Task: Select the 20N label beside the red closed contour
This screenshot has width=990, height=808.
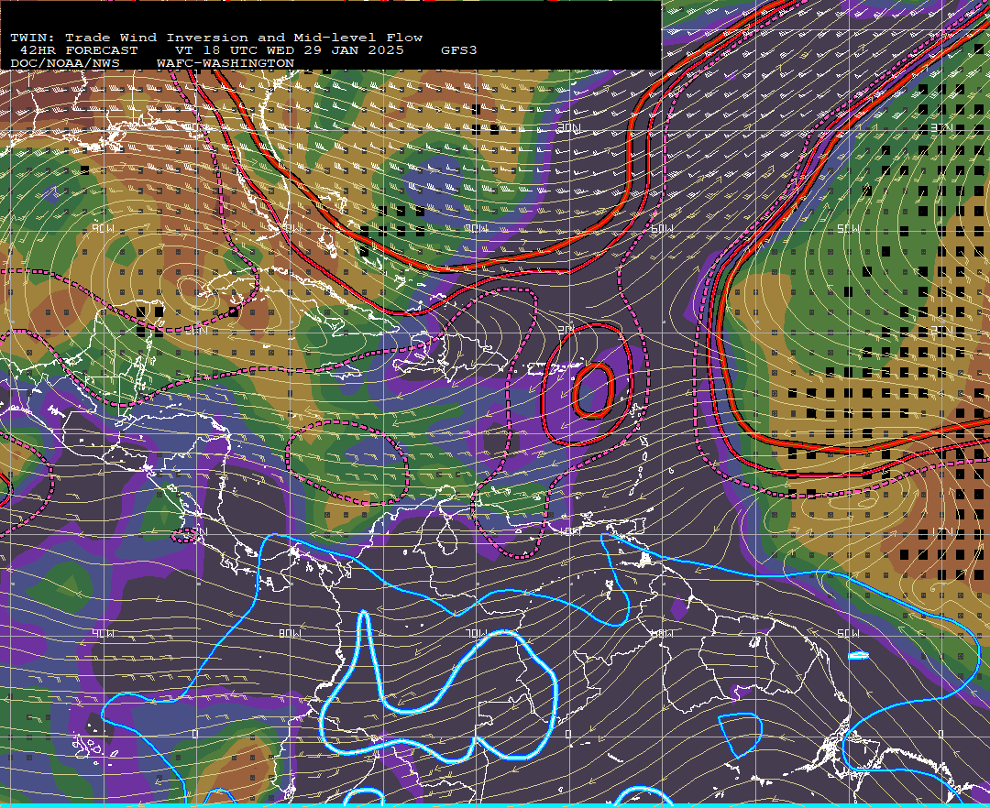Action: point(567,330)
